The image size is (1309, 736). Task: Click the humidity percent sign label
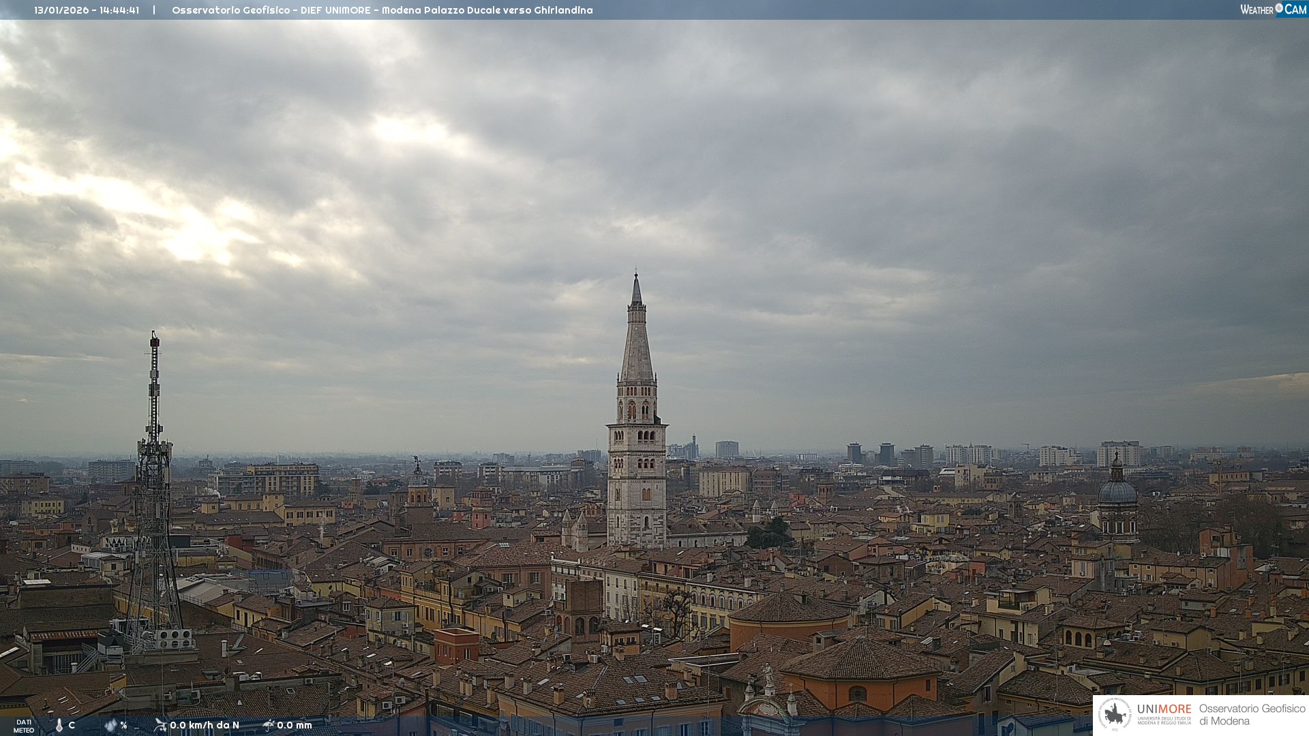click(123, 726)
